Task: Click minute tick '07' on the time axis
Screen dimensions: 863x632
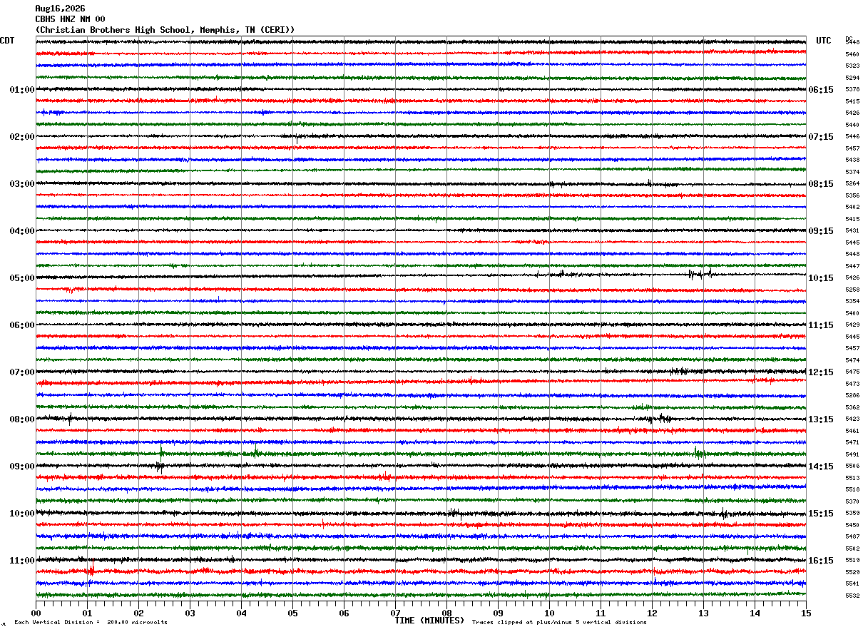Action: point(395,613)
